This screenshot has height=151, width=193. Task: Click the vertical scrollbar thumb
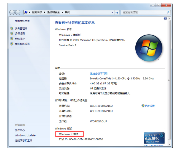click(169, 80)
